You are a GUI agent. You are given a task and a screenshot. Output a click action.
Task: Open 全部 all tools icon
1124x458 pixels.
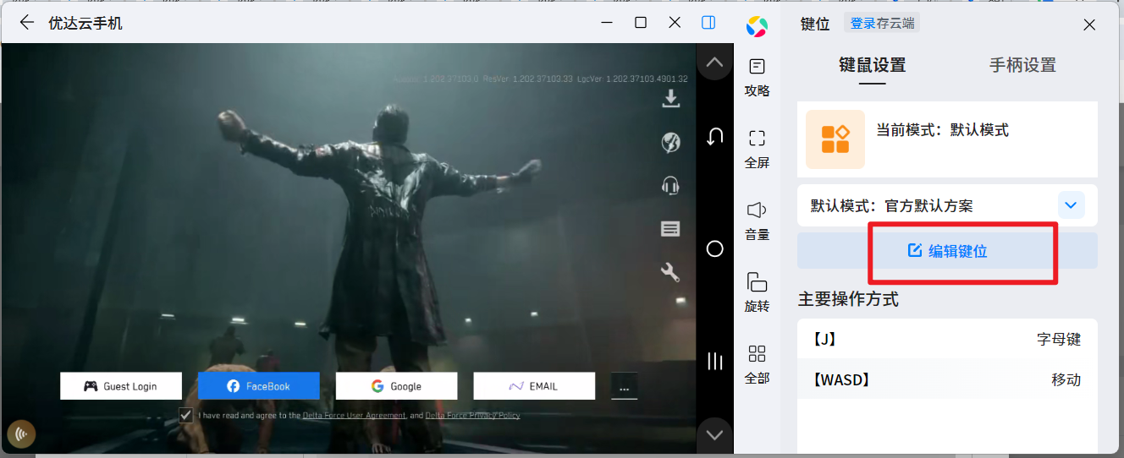pos(757,363)
